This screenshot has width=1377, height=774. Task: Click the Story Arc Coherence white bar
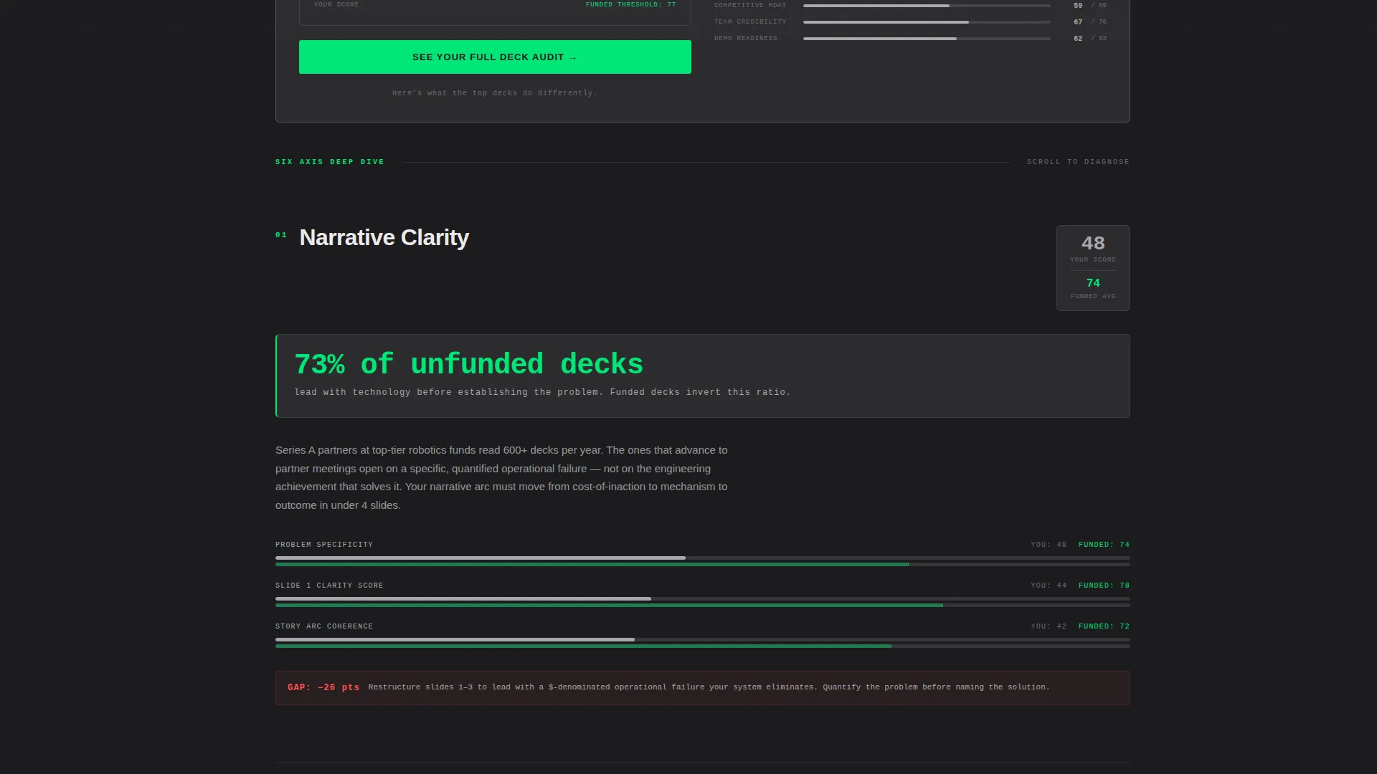(703, 639)
